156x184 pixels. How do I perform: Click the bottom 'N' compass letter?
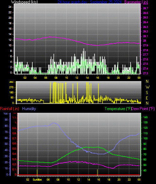[147, 103]
